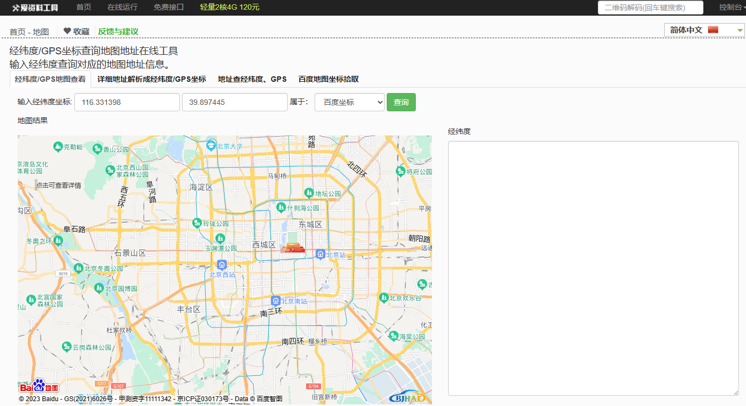The height and width of the screenshot is (406, 746).
Task: Click the Ditan Park green icon
Action: point(309,193)
